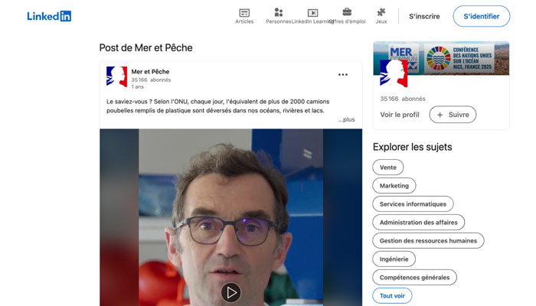Click the post body text paragraph

click(x=217, y=106)
